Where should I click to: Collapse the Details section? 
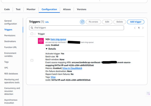click(x=51, y=49)
